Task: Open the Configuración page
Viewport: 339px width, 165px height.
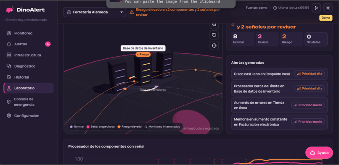Action: point(29,115)
